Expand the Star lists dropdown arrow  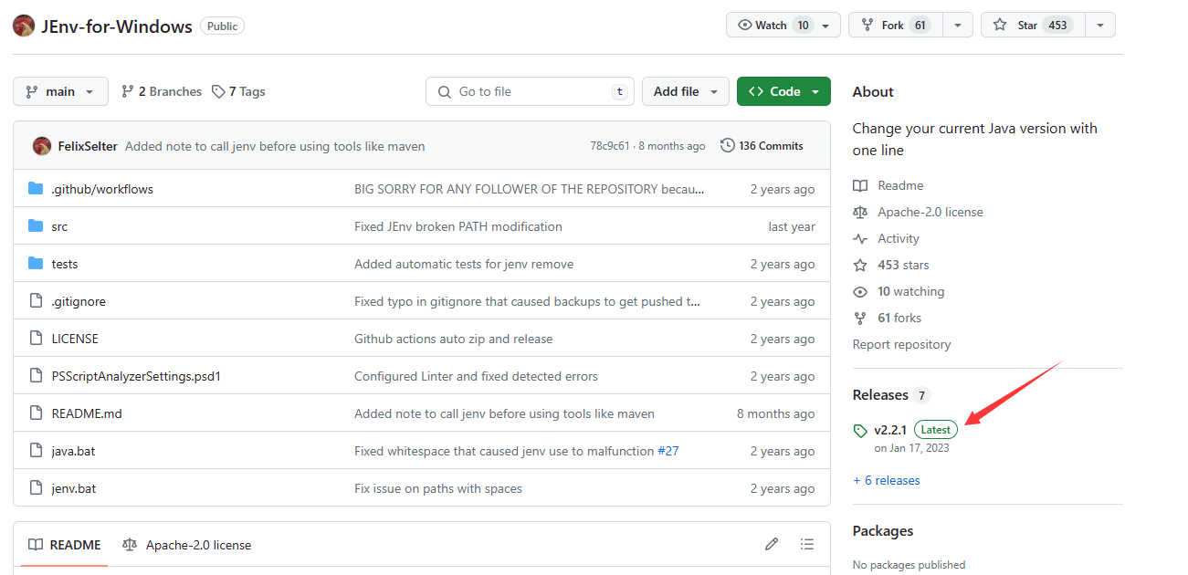click(1100, 26)
